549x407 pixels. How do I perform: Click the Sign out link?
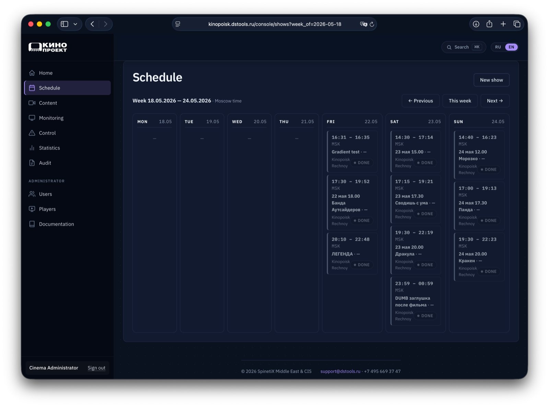pos(96,368)
